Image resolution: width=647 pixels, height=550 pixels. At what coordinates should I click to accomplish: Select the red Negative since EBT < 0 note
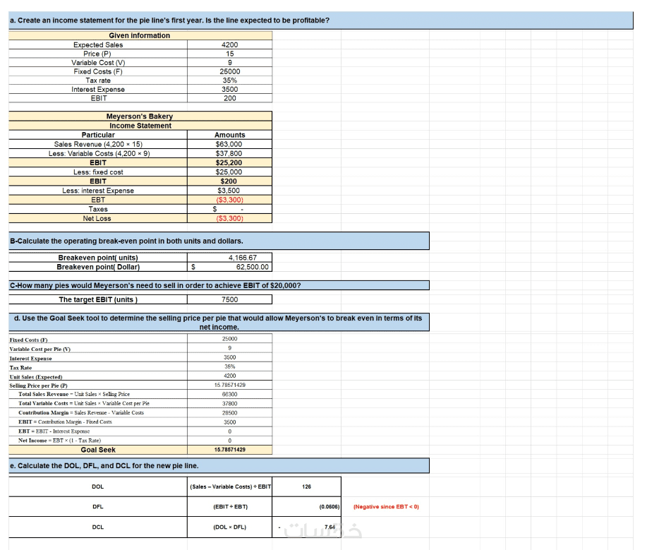(386, 507)
